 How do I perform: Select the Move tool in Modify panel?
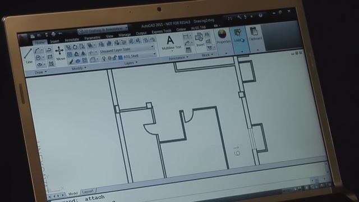tap(60, 53)
